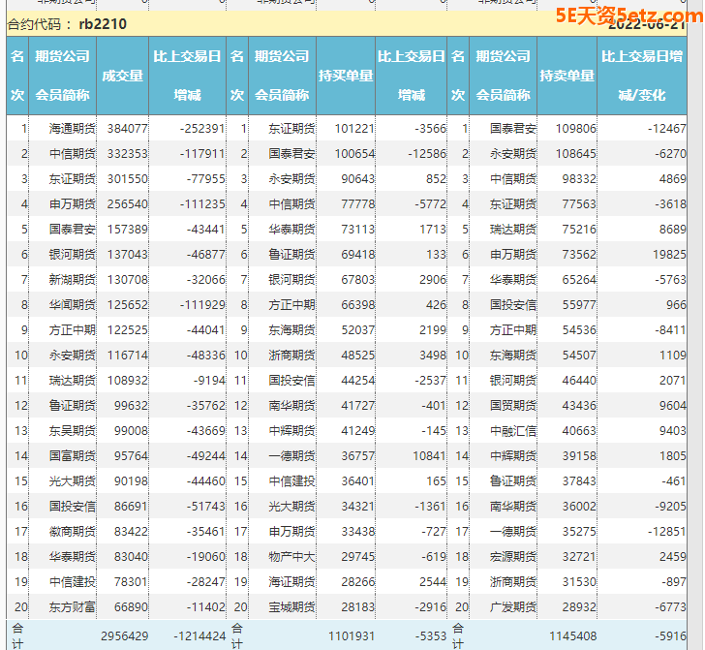Screen dimensions: 705x650
Task: Click total long position 1101931
Action: 352,636
